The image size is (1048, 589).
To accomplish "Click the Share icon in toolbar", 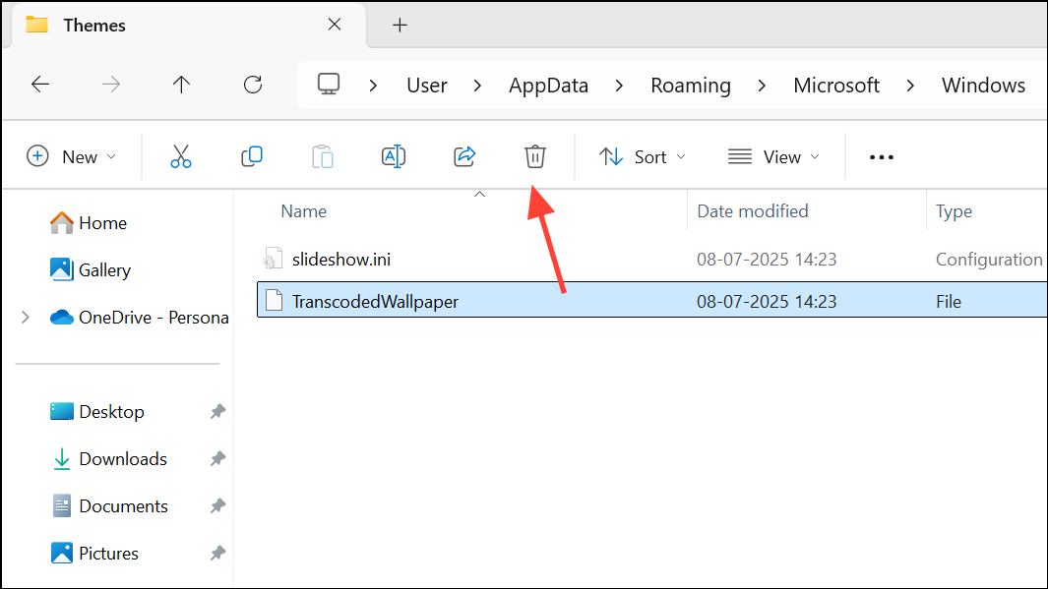I will (x=464, y=156).
